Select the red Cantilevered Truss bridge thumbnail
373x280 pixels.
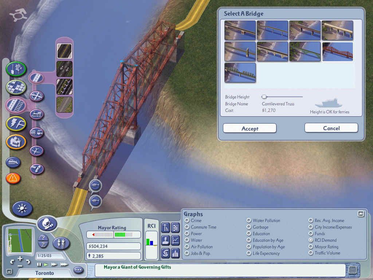pyautogui.click(x=338, y=51)
